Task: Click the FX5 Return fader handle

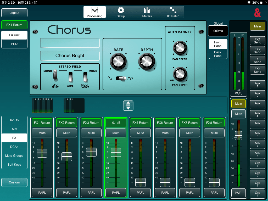Action: click(141, 182)
